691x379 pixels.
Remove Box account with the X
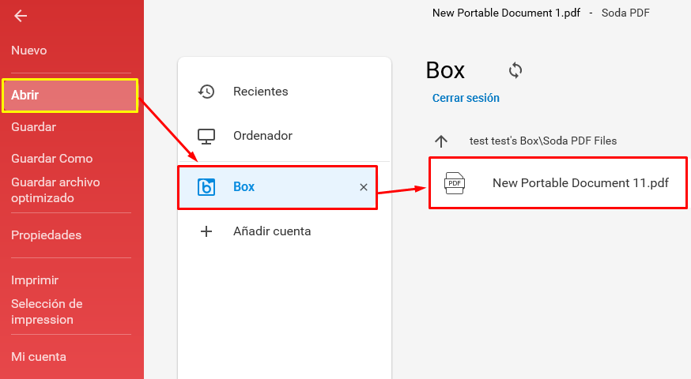point(364,187)
